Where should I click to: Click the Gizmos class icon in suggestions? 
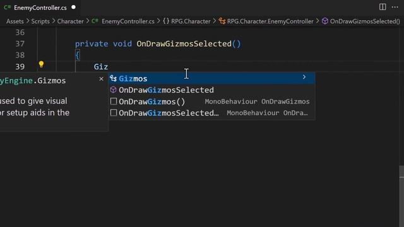(x=114, y=78)
